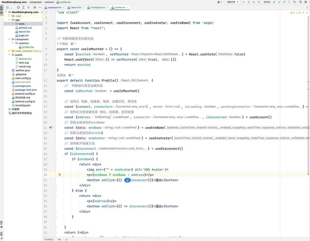Go to next highlighted error arrow
Screen dimensions: 310x241
coord(307,13)
